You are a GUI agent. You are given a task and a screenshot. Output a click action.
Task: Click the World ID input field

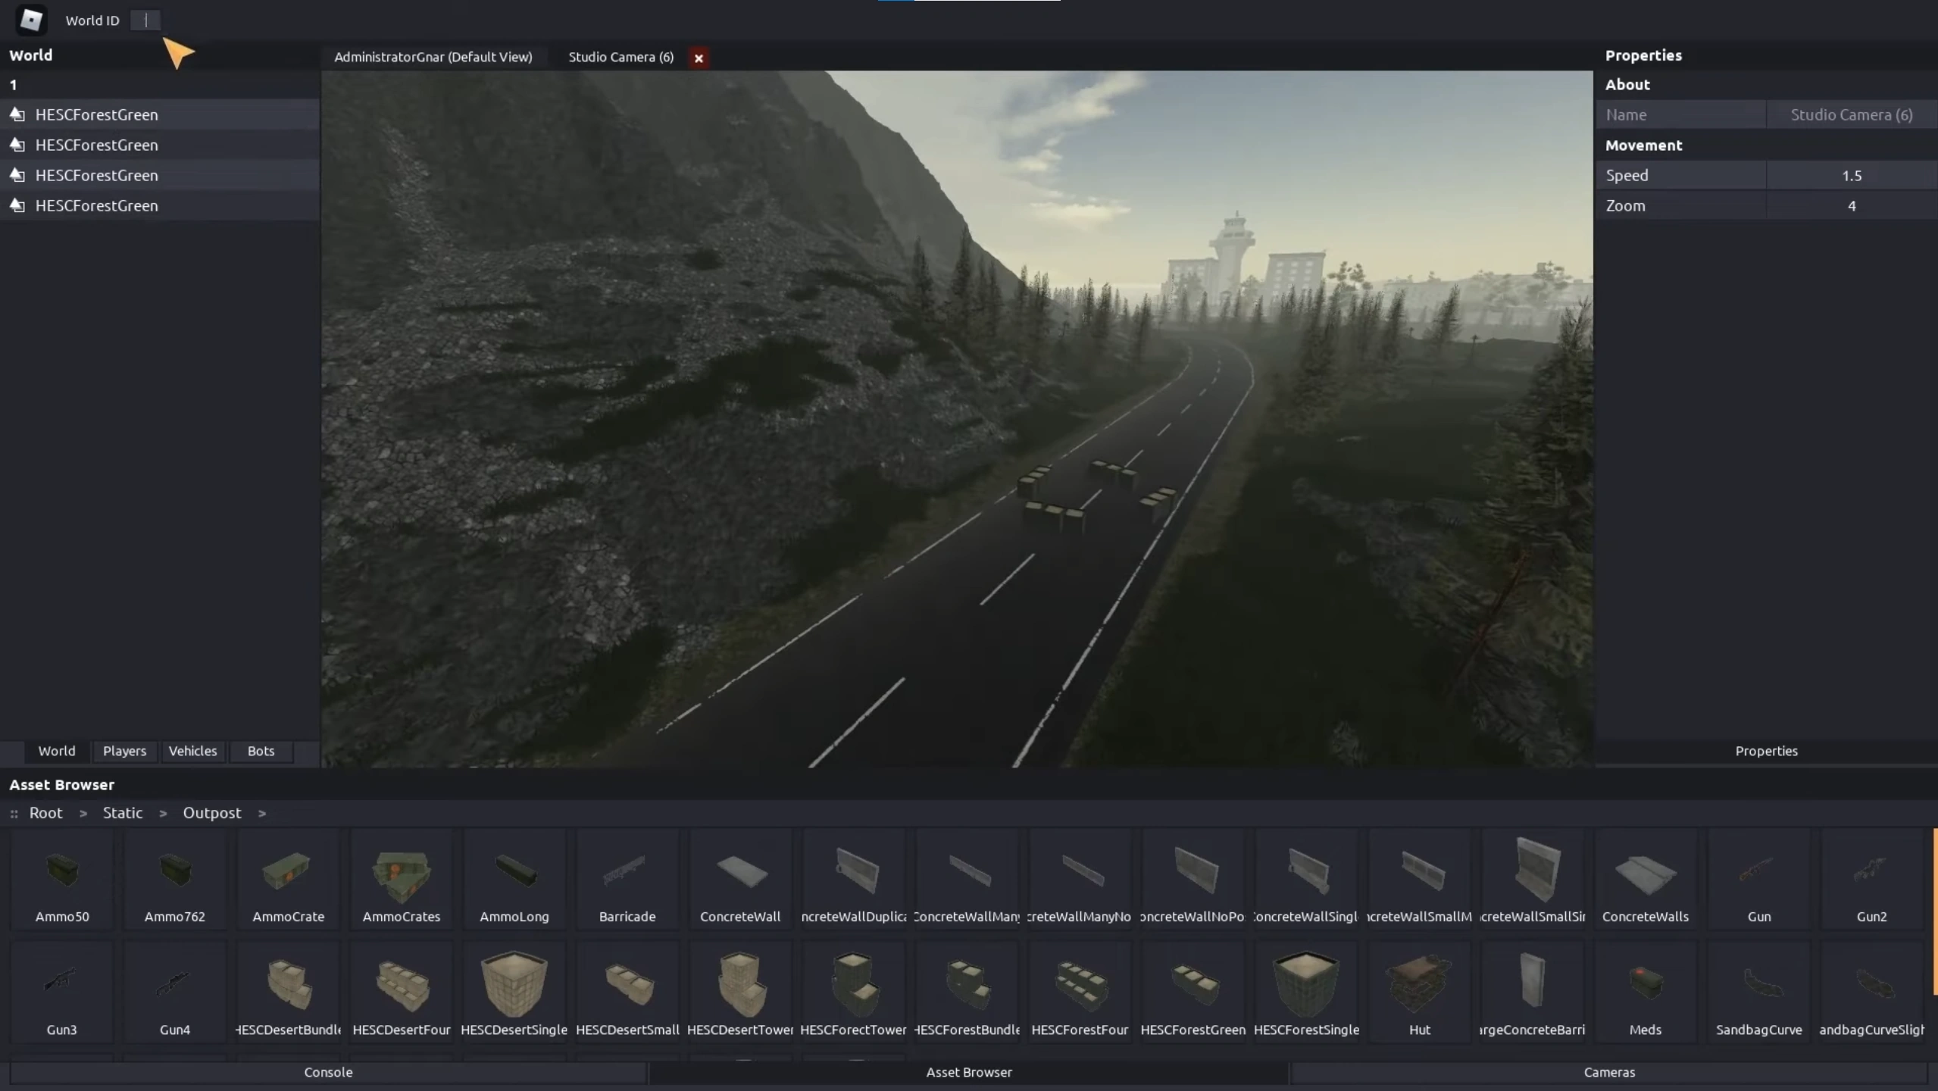tap(146, 20)
